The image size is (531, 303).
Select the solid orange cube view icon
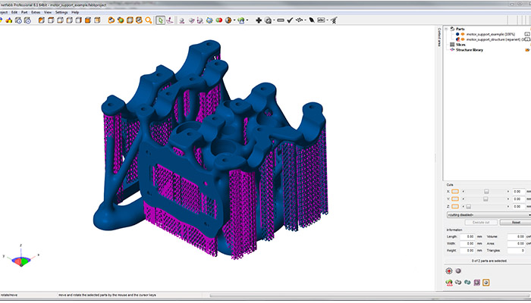click(88, 20)
